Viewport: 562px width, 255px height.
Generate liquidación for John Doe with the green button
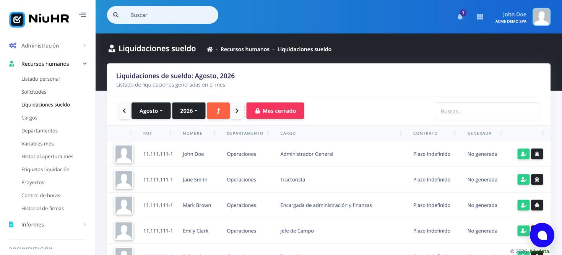click(x=523, y=154)
